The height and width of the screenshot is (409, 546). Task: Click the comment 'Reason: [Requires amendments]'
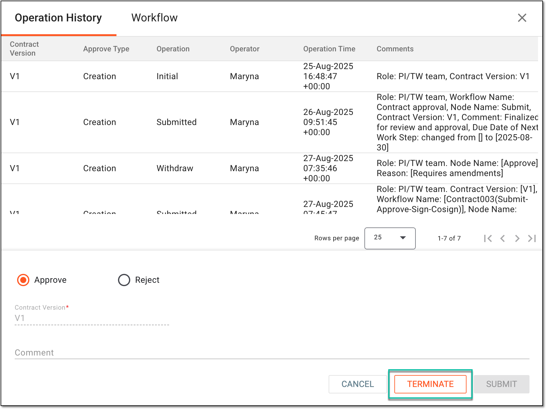point(440,173)
